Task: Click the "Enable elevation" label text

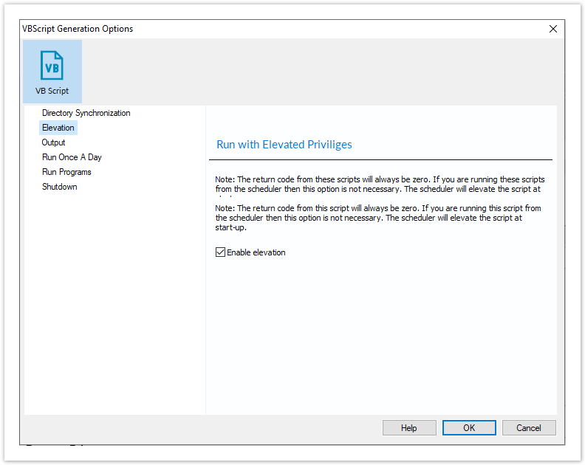Action: click(x=256, y=252)
